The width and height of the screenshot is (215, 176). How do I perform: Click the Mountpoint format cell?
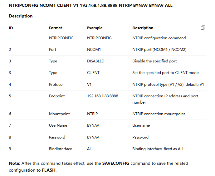[x=59, y=114]
